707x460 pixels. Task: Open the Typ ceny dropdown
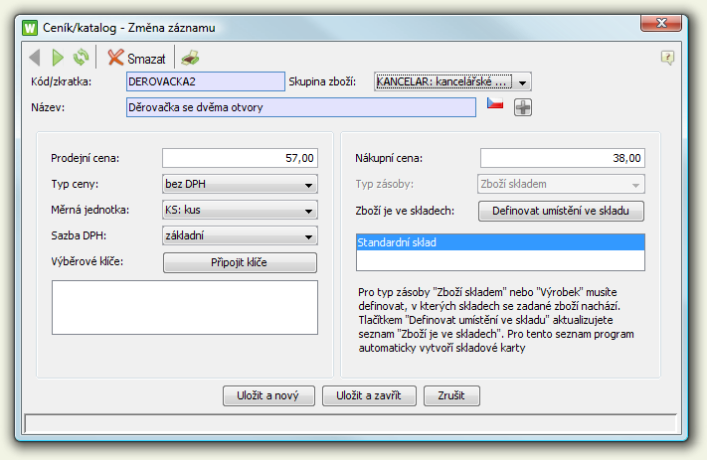pyautogui.click(x=308, y=184)
